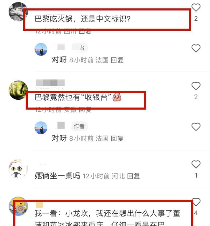Tap blurred username above '收银台' comment
Image resolution: width=210 pixels, height=226 pixels.
click(x=50, y=83)
